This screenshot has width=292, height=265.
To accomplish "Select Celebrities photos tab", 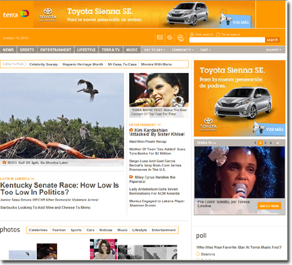I will point(38,230).
